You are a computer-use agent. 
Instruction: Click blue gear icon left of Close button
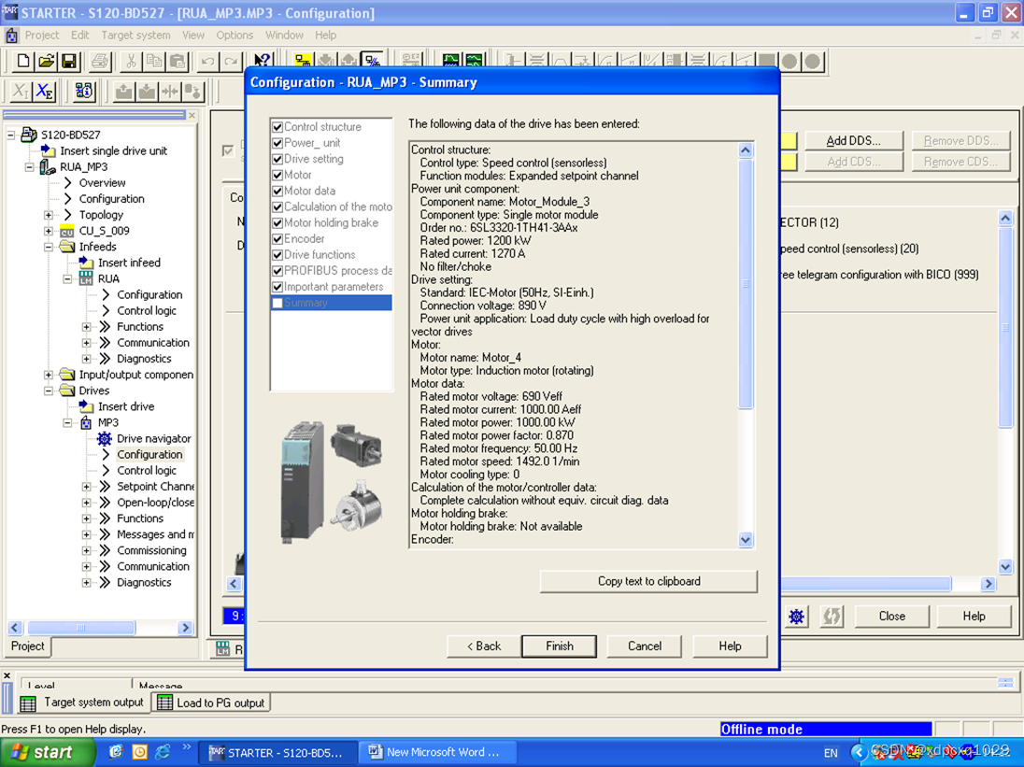(x=796, y=617)
